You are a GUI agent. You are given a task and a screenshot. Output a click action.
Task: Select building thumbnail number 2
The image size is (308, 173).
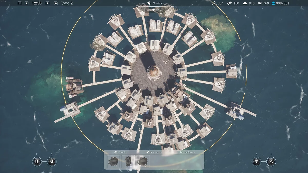click(128, 161)
